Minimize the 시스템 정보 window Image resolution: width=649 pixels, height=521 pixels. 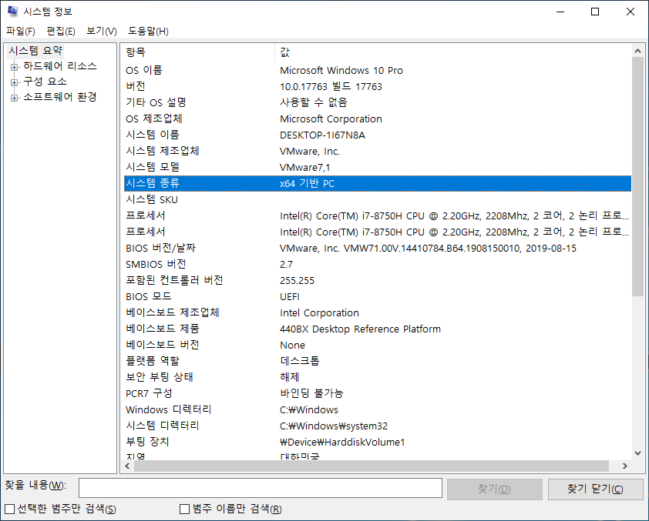click(560, 12)
